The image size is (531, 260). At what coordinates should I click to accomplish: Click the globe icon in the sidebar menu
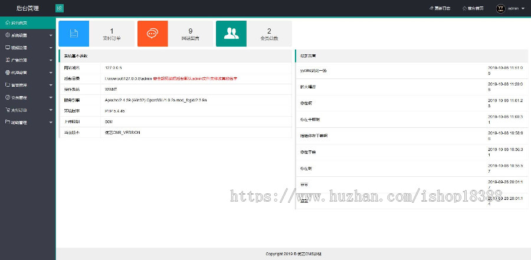pyautogui.click(x=8, y=73)
